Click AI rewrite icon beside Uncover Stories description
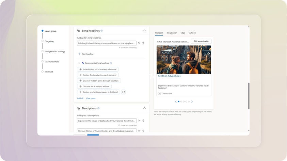The width and height of the screenshot is (287, 161). 139,131
